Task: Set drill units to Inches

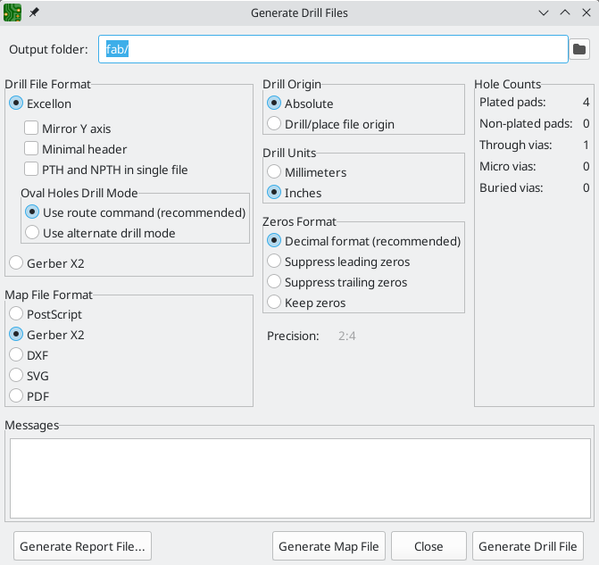Action: click(295, 193)
